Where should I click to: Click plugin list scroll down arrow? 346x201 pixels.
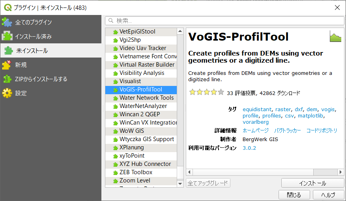(x=180, y=184)
